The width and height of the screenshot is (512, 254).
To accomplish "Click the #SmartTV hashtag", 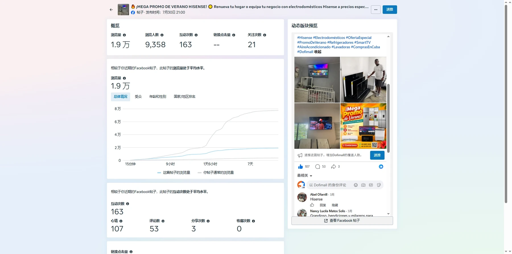I will pyautogui.click(x=362, y=42).
